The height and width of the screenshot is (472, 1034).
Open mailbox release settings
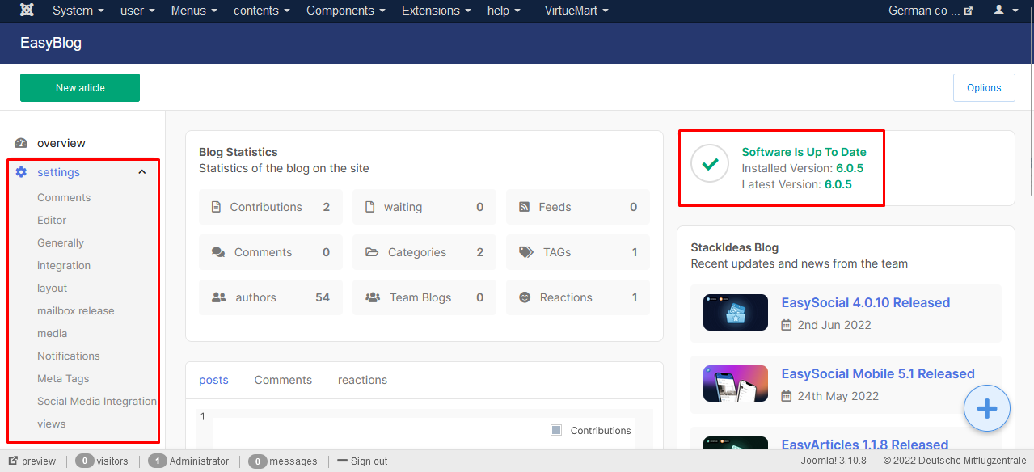[x=76, y=310]
